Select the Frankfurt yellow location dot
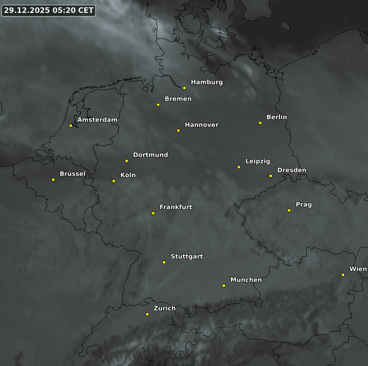Viewport: 368px width, 366px height. [x=153, y=213]
